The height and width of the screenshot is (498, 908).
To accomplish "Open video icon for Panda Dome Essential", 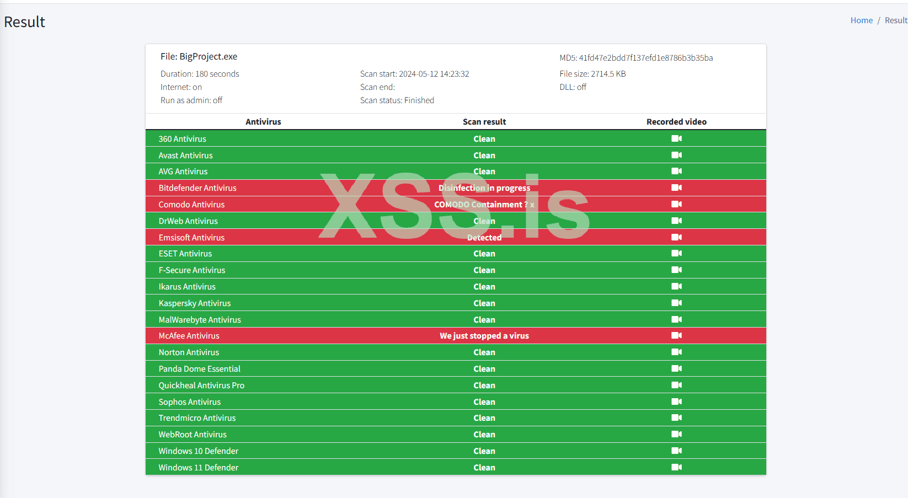I will (x=676, y=368).
